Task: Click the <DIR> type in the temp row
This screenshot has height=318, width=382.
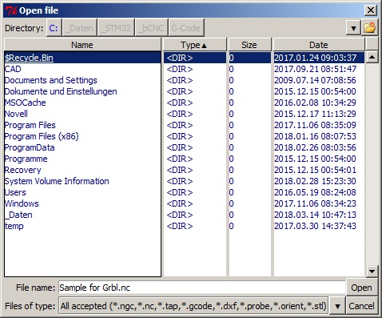Action: (x=180, y=226)
